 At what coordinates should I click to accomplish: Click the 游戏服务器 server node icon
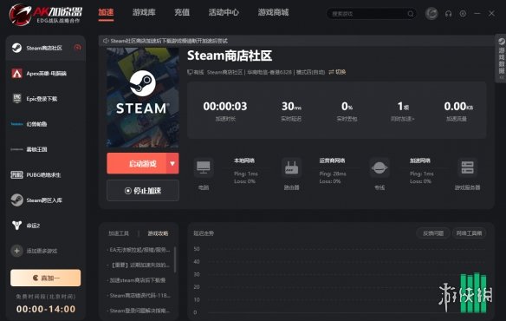click(467, 167)
